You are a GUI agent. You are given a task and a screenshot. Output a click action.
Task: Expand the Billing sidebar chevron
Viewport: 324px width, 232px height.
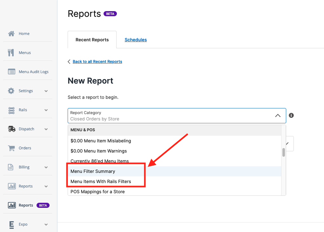pyautogui.click(x=46, y=167)
